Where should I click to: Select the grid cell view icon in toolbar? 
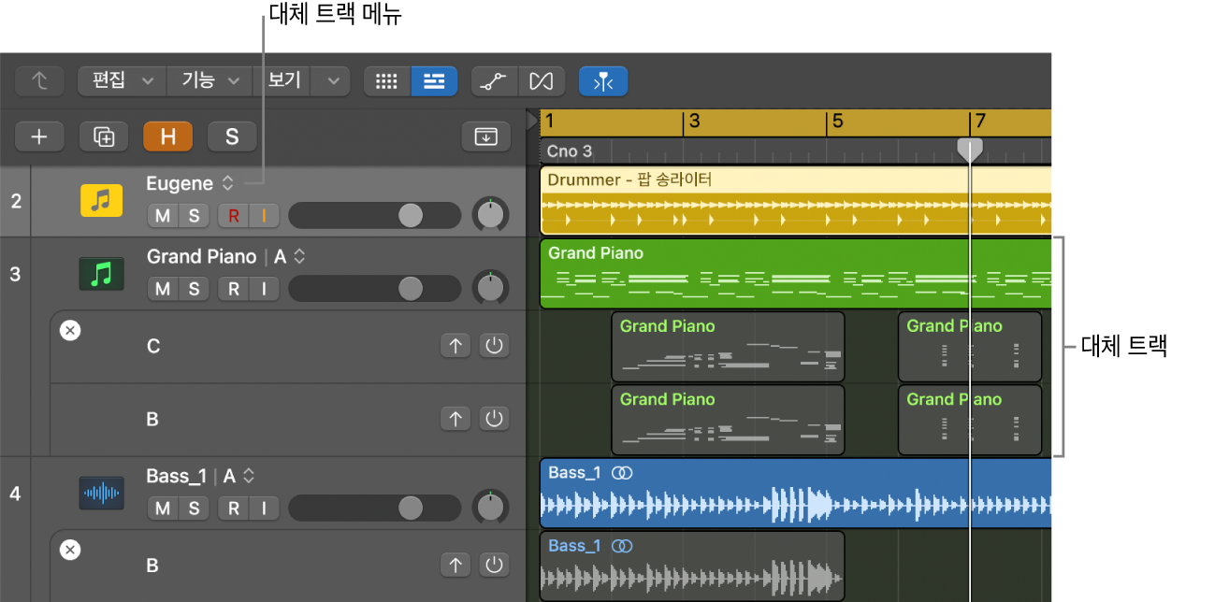coord(386,81)
